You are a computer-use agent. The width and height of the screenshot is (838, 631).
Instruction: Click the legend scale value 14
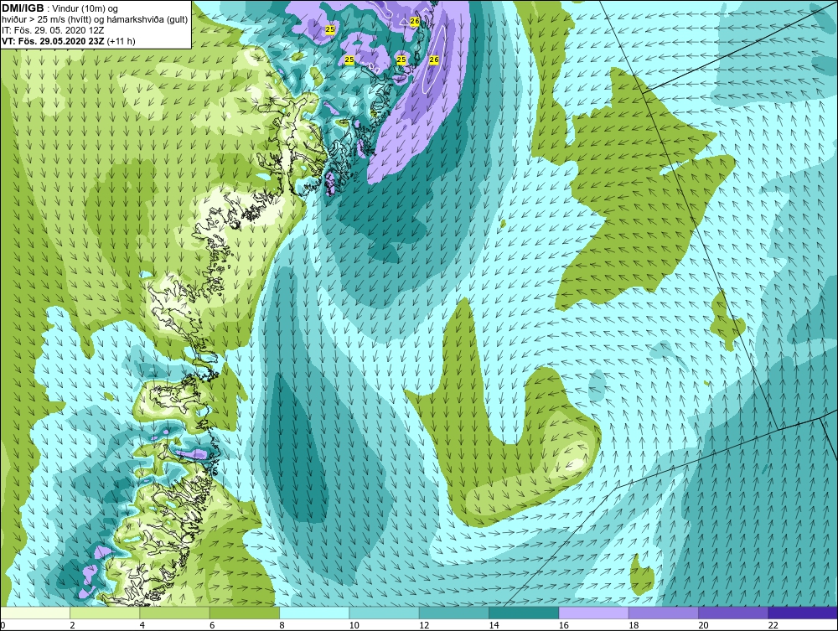[494, 626]
